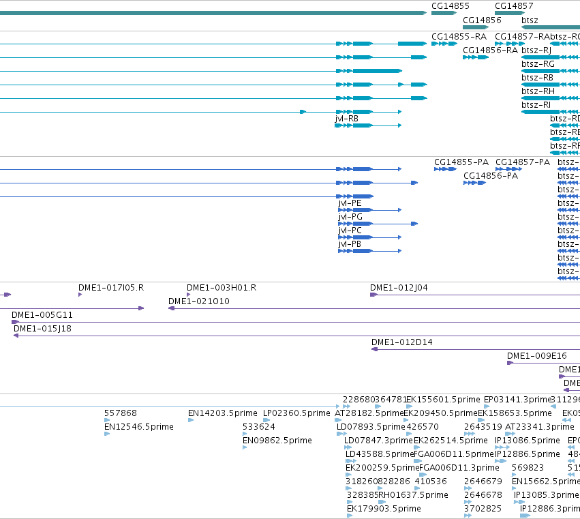The width and height of the screenshot is (580, 519).
Task: Select clone DME1-017I05.R
Action: click(111, 288)
